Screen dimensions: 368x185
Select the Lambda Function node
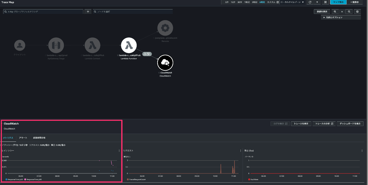(x=129, y=45)
